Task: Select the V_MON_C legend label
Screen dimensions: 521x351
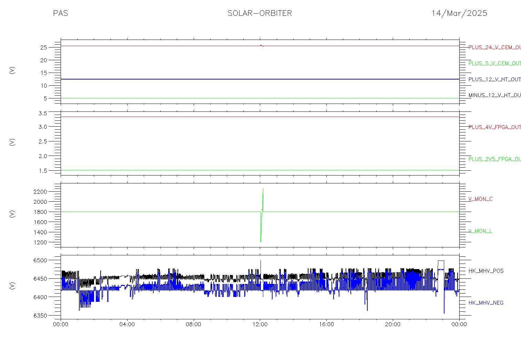Action: pos(480,199)
